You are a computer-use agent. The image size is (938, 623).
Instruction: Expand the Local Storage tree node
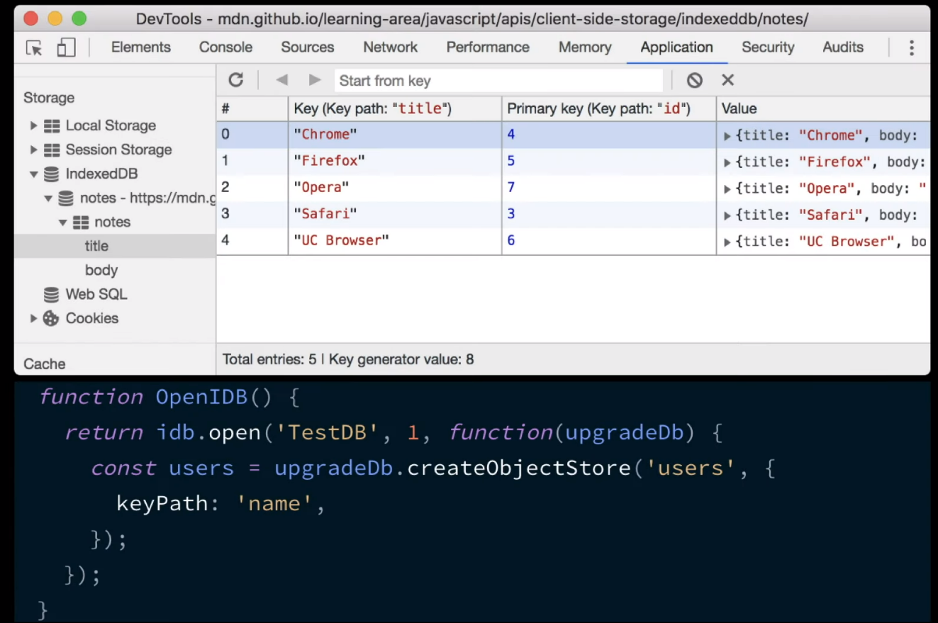[33, 126]
